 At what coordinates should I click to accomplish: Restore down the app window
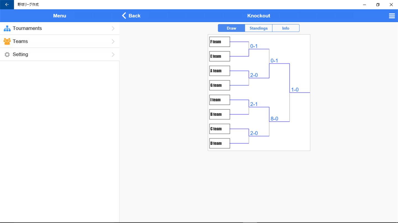378,5
